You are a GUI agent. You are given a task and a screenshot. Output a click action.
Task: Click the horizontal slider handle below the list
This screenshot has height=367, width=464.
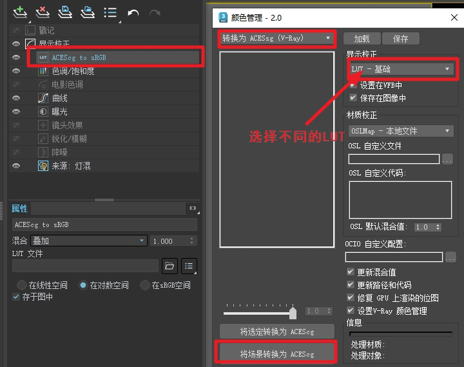coord(293,313)
